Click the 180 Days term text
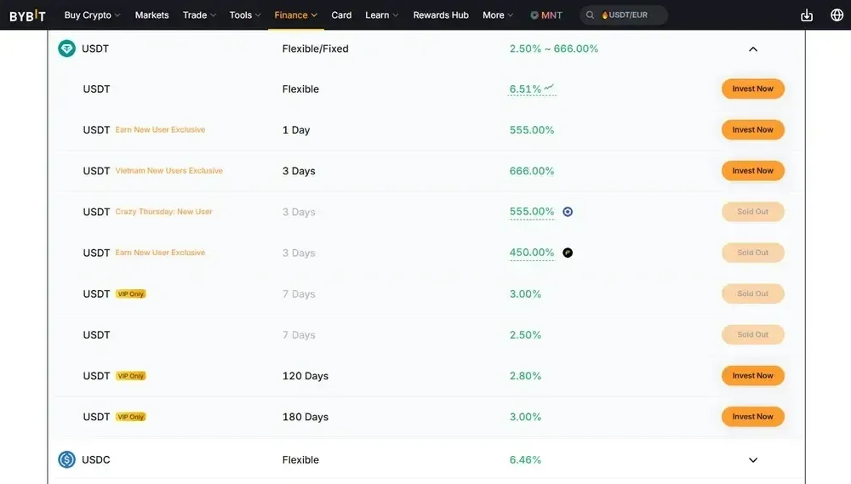 click(x=305, y=417)
